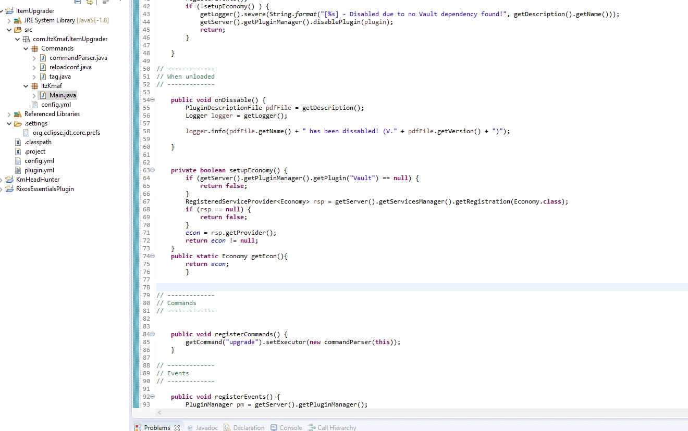This screenshot has width=688, height=431.
Task: Fold the registerCommands method at line 84
Action: tap(153, 334)
